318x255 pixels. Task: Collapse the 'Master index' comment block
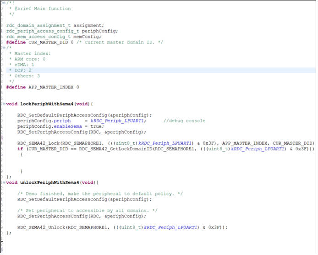[3, 48]
